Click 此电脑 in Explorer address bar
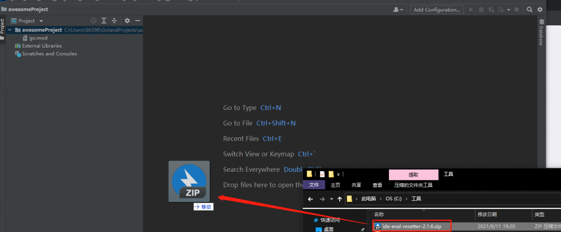The height and width of the screenshot is (232, 561). 369,199
